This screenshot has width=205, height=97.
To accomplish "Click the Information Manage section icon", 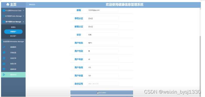I will [x=2, y=42].
